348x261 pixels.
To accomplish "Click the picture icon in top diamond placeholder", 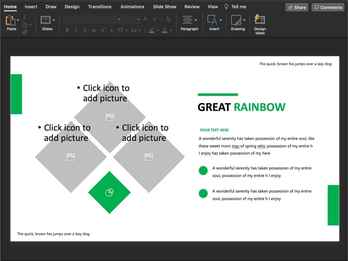I will click(110, 117).
